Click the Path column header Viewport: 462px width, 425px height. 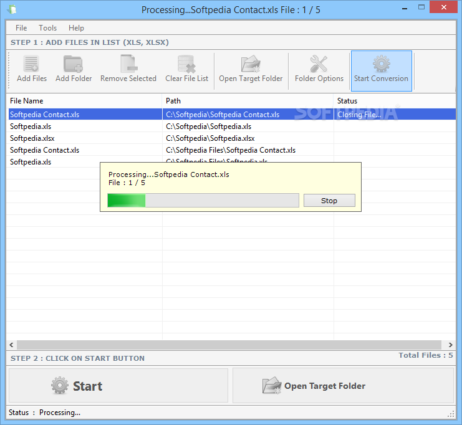[x=248, y=101]
